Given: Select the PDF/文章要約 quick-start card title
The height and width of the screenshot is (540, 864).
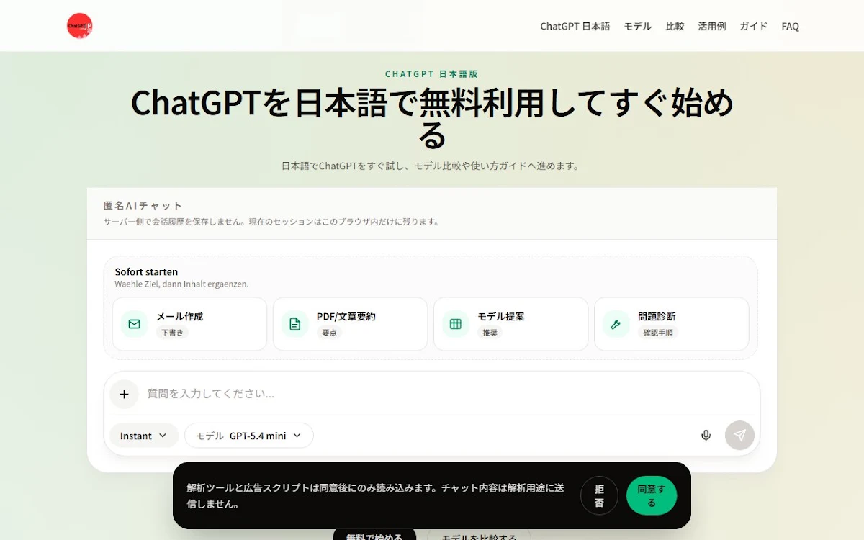Looking at the screenshot, I should click(346, 316).
